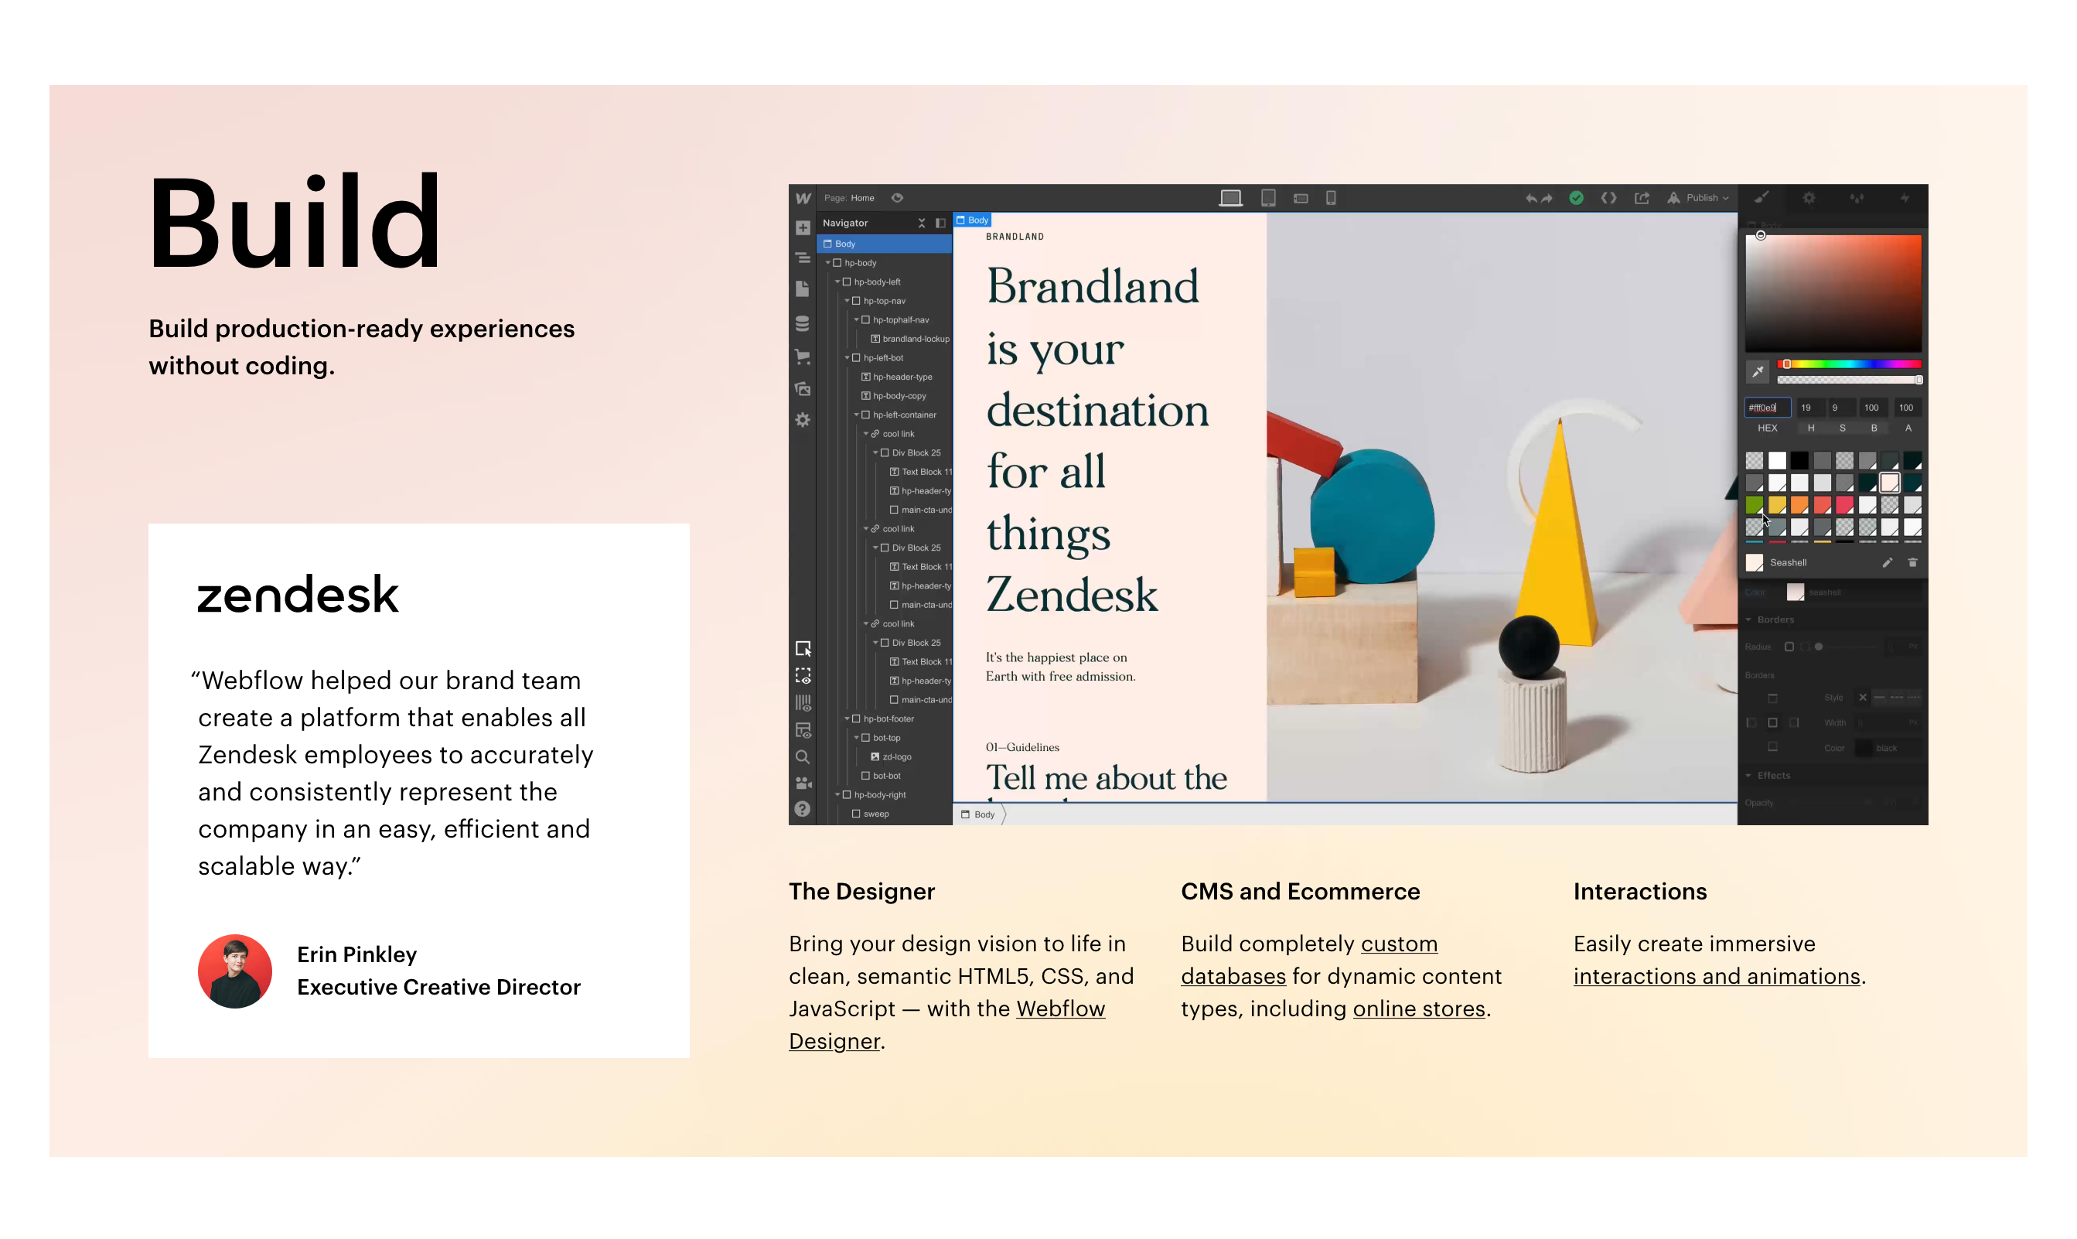The height and width of the screenshot is (1239, 2077).
Task: Click the share project icon
Action: 1641,198
